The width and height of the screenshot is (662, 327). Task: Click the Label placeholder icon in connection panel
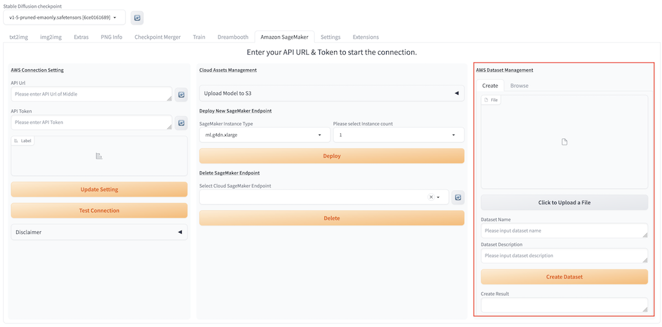pyautogui.click(x=99, y=156)
